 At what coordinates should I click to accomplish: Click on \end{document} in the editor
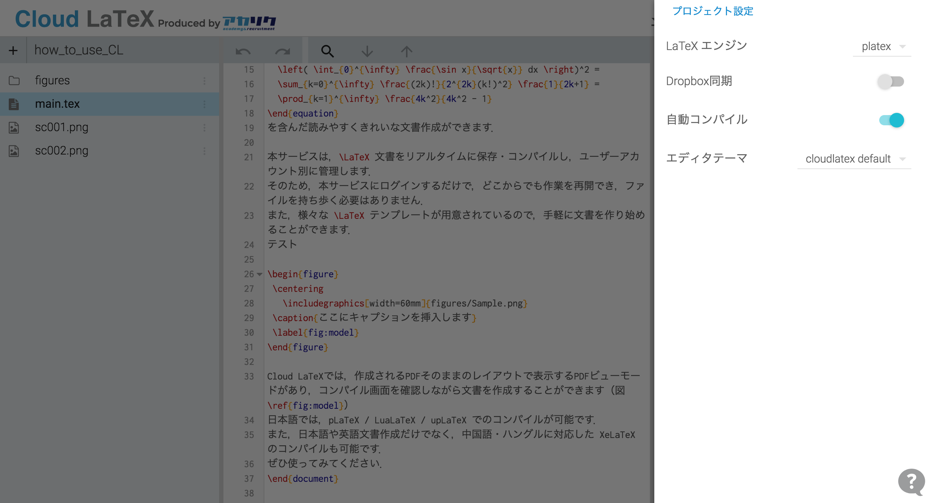pyautogui.click(x=303, y=479)
